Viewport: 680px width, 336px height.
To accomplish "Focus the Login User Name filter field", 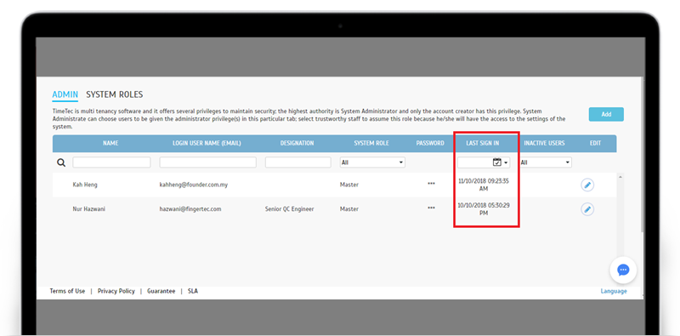I will click(x=207, y=162).
